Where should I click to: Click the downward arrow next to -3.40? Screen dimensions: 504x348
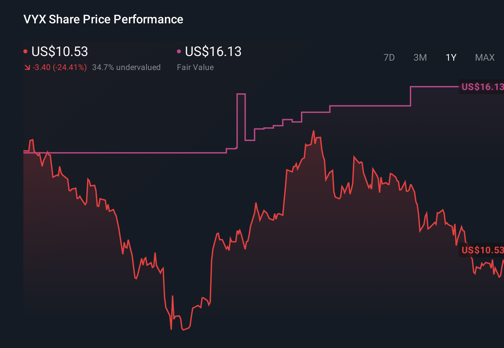(27, 67)
